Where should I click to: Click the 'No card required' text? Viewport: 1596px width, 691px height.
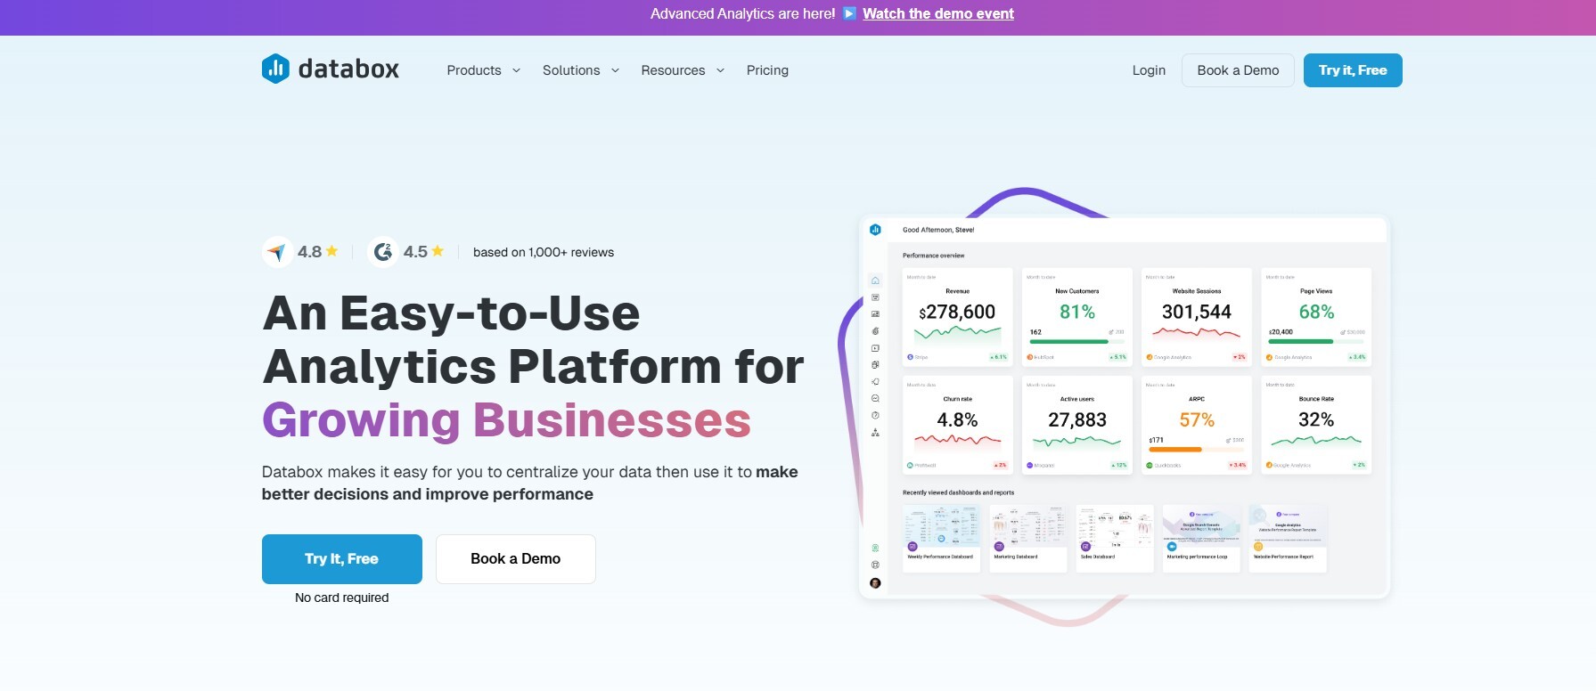[x=342, y=598]
